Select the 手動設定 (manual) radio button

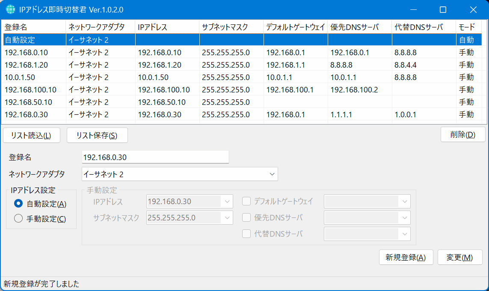click(x=18, y=217)
